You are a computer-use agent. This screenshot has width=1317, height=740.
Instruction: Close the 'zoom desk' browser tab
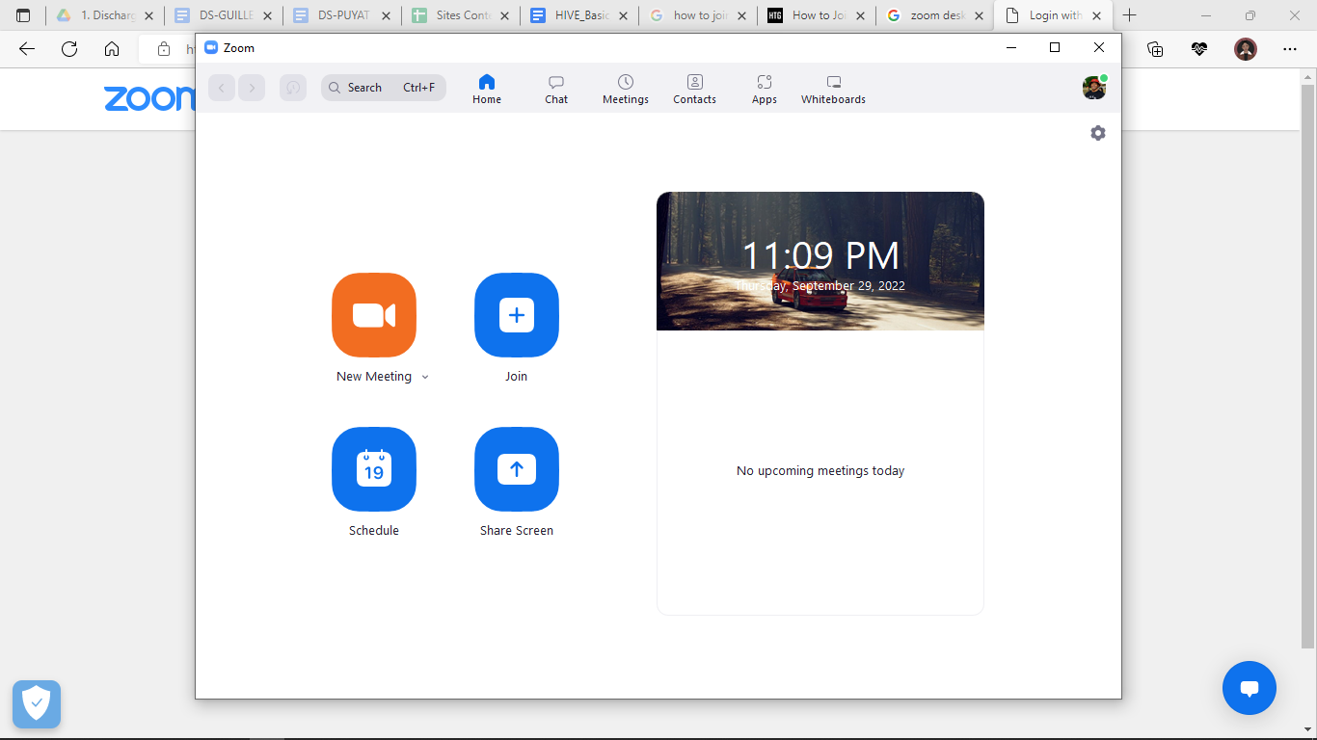[979, 15]
